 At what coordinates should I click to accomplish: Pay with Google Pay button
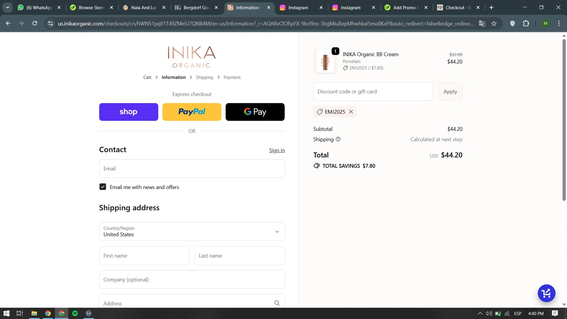pyautogui.click(x=255, y=112)
